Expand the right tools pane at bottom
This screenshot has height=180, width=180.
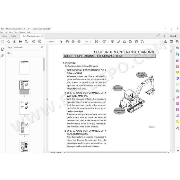tap(178, 150)
